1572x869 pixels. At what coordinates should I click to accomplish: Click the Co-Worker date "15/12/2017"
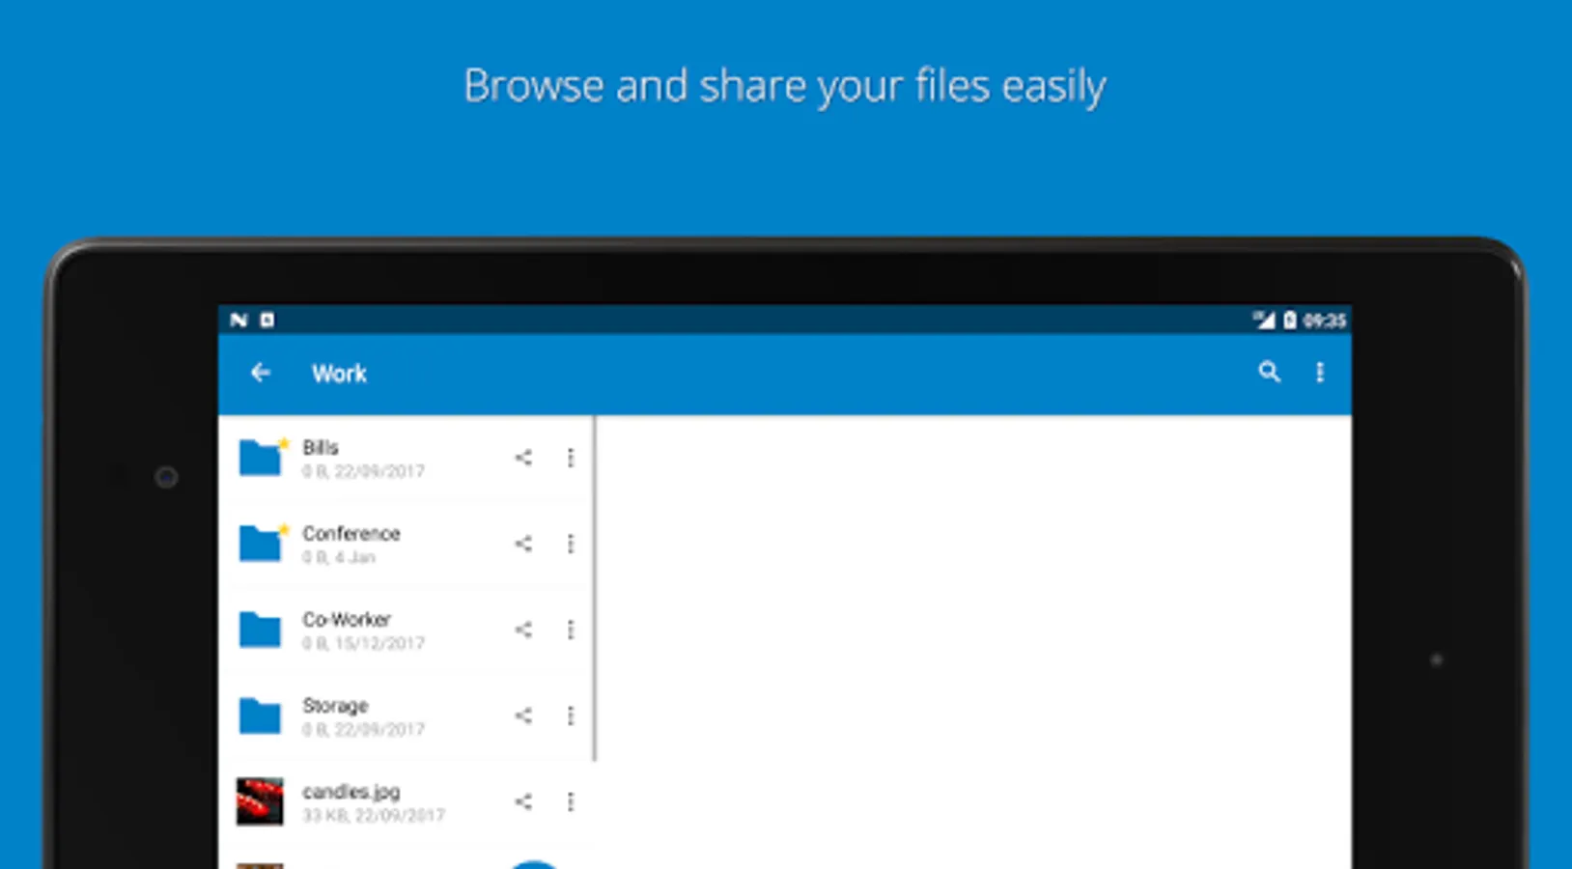379,643
